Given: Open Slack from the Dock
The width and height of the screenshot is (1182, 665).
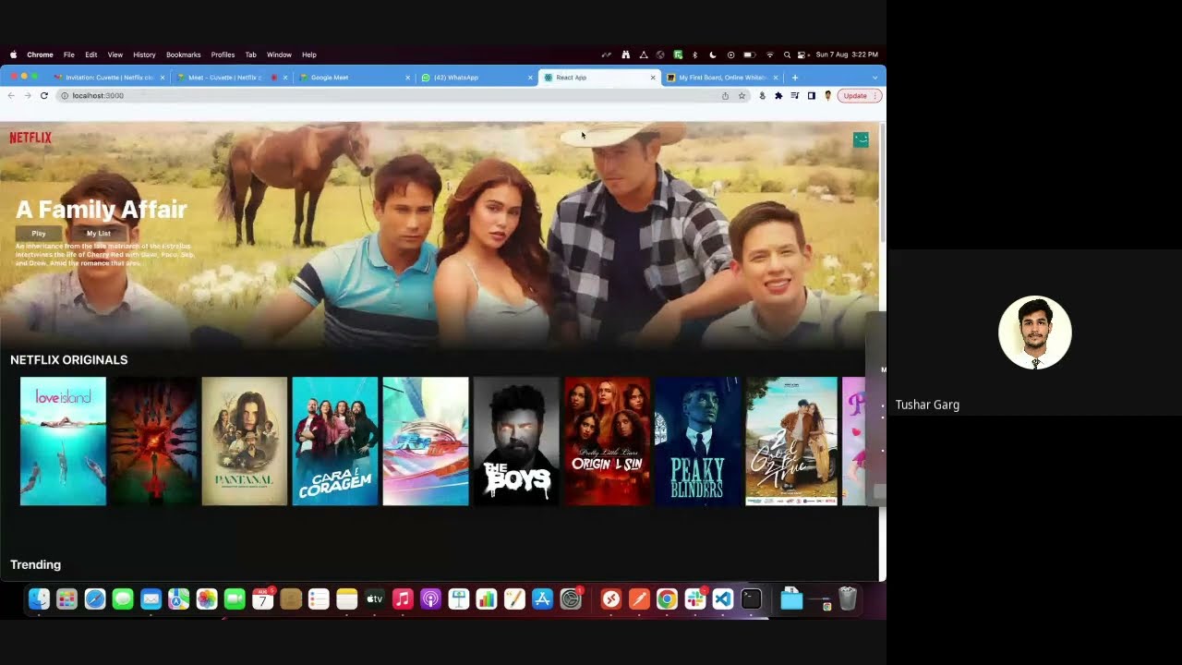Looking at the screenshot, I should point(695,599).
